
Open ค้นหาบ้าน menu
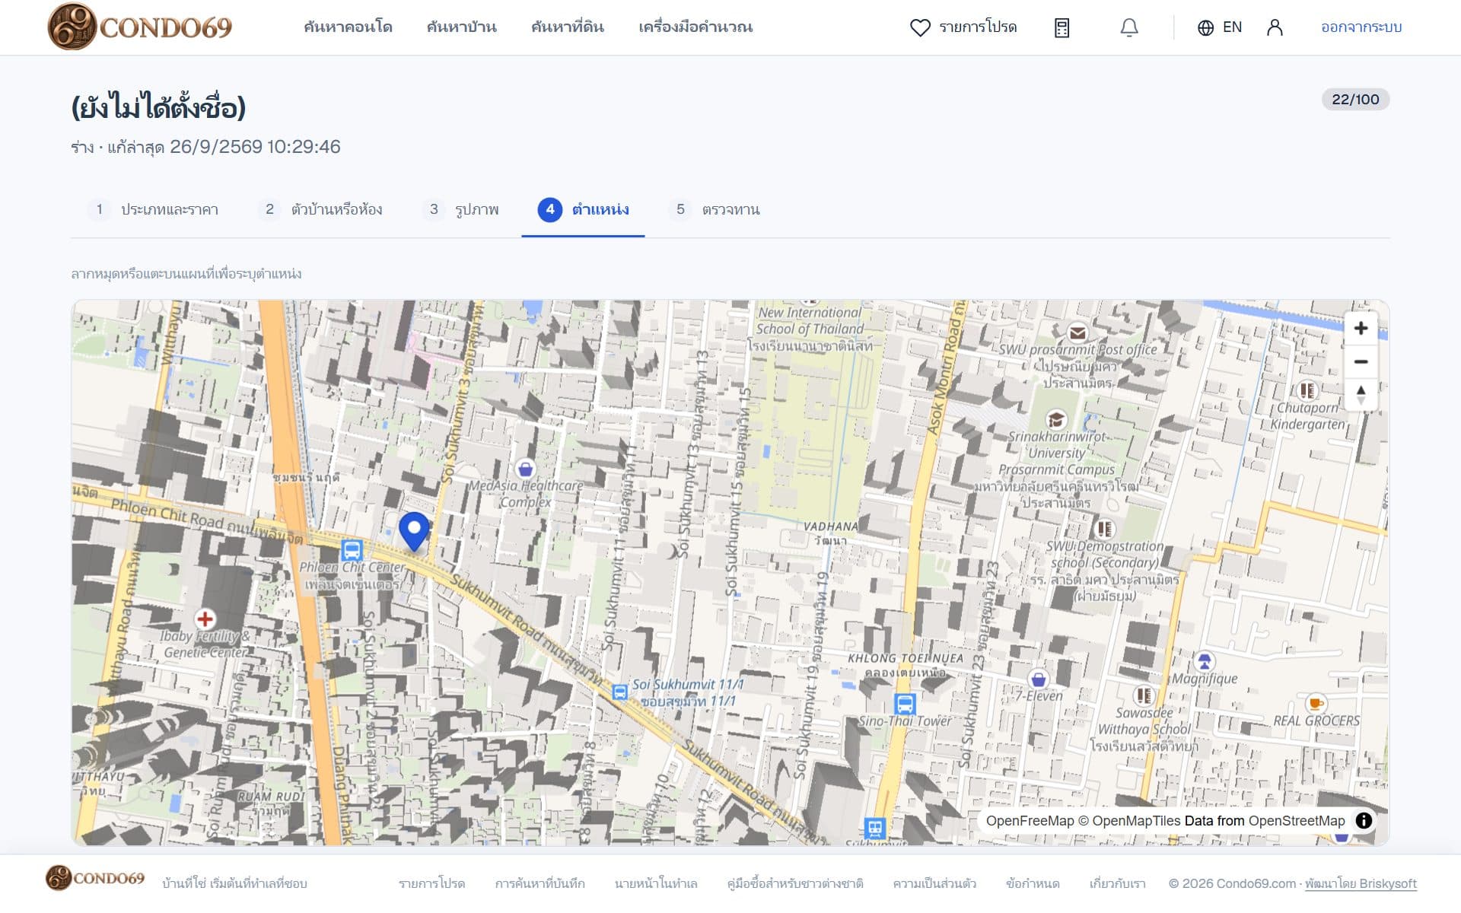click(x=461, y=27)
